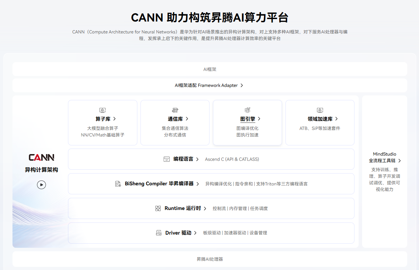Click the 昇腾AI处理器 bar

click(x=210, y=259)
